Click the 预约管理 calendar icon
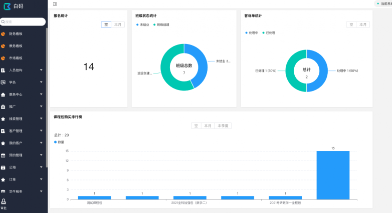This screenshot has height=213, width=392. click(x=3, y=155)
